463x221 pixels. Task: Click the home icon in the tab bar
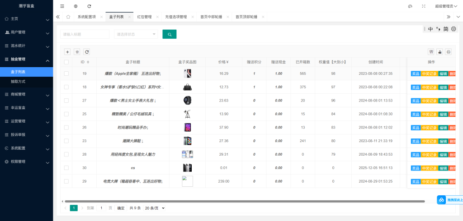[x=68, y=17]
